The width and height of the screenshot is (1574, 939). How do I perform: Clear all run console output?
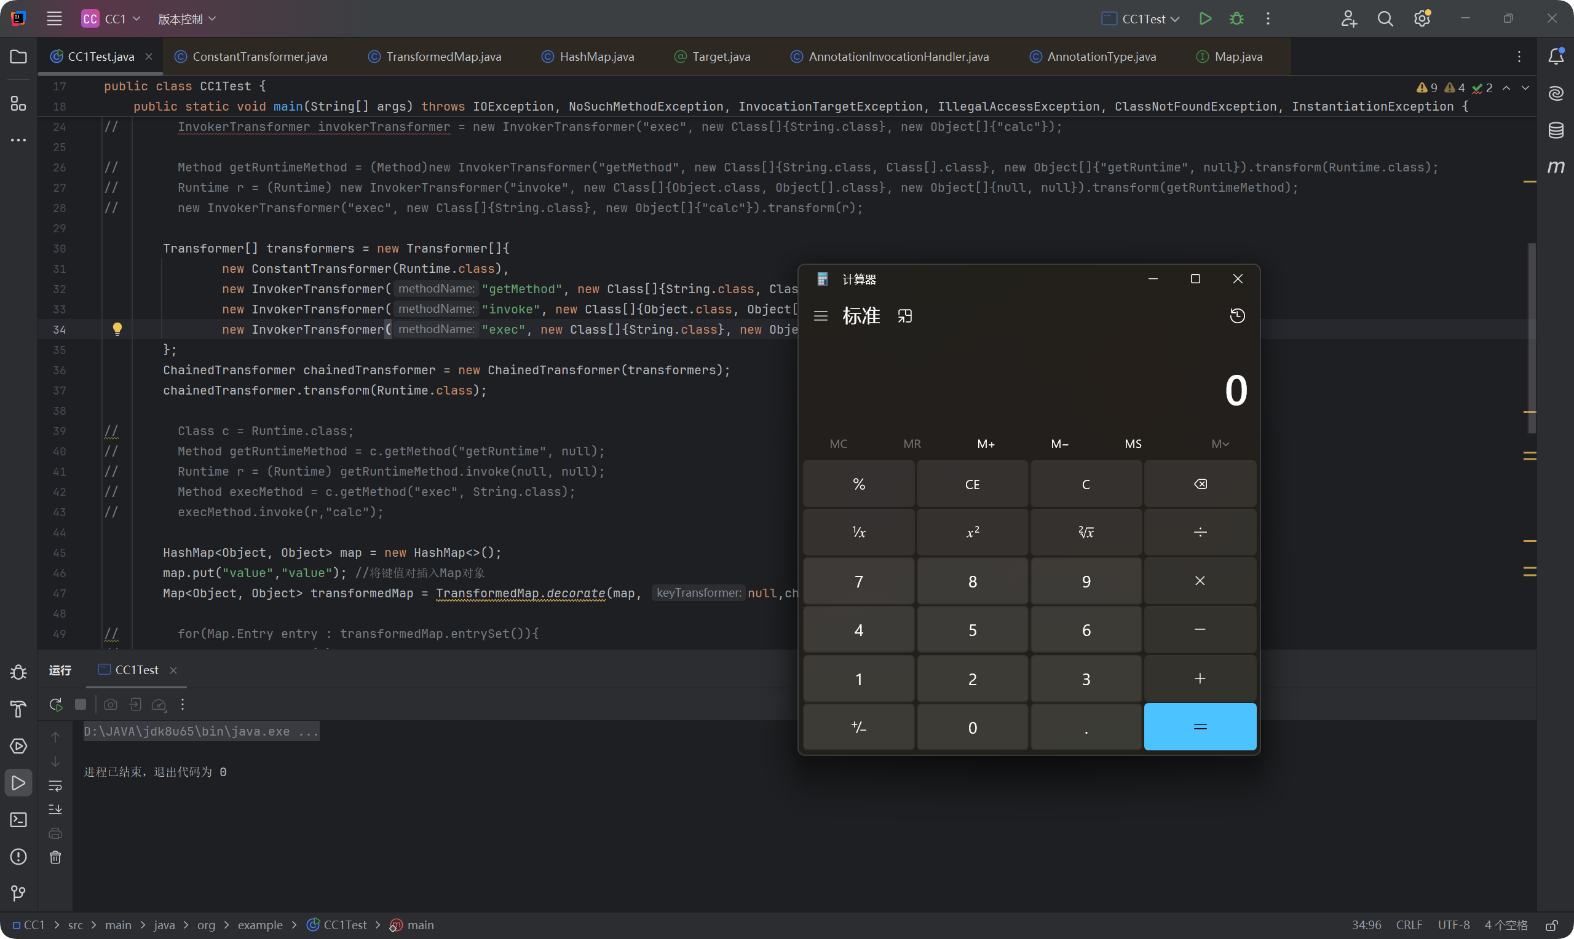point(56,857)
